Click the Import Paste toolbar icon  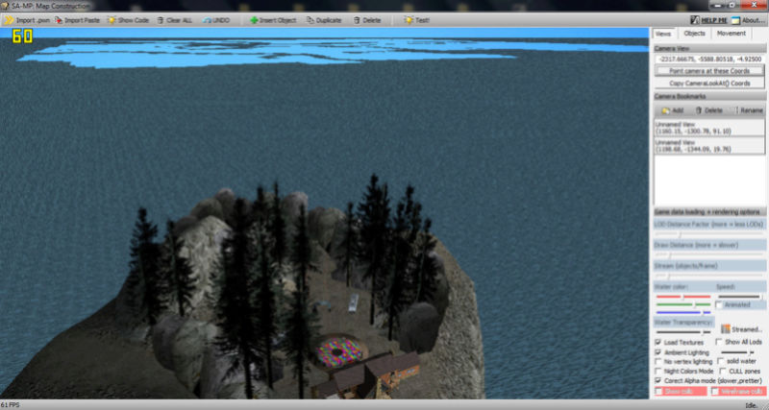(59, 20)
